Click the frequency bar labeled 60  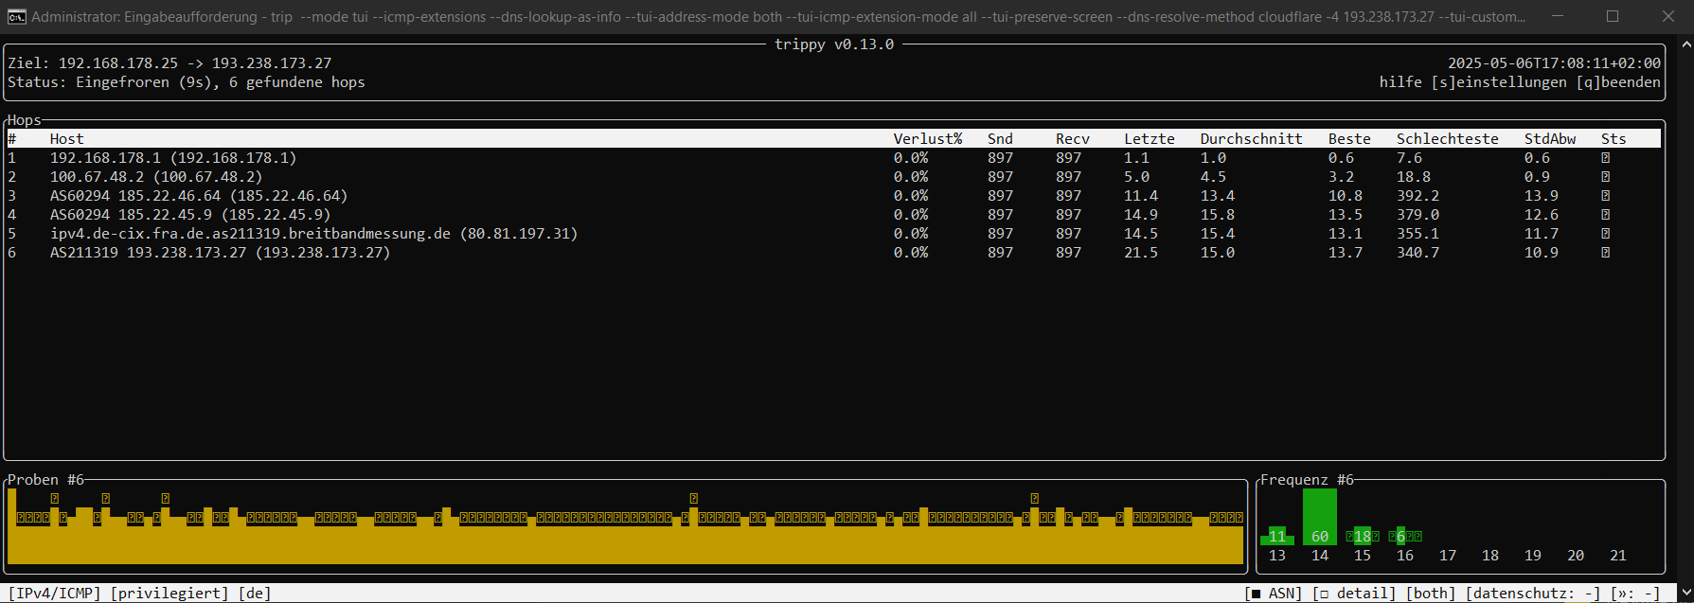point(1320,517)
